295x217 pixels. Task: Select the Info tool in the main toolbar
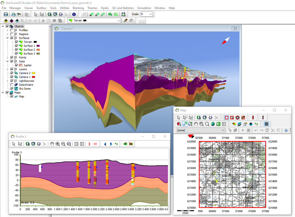(x=74, y=14)
